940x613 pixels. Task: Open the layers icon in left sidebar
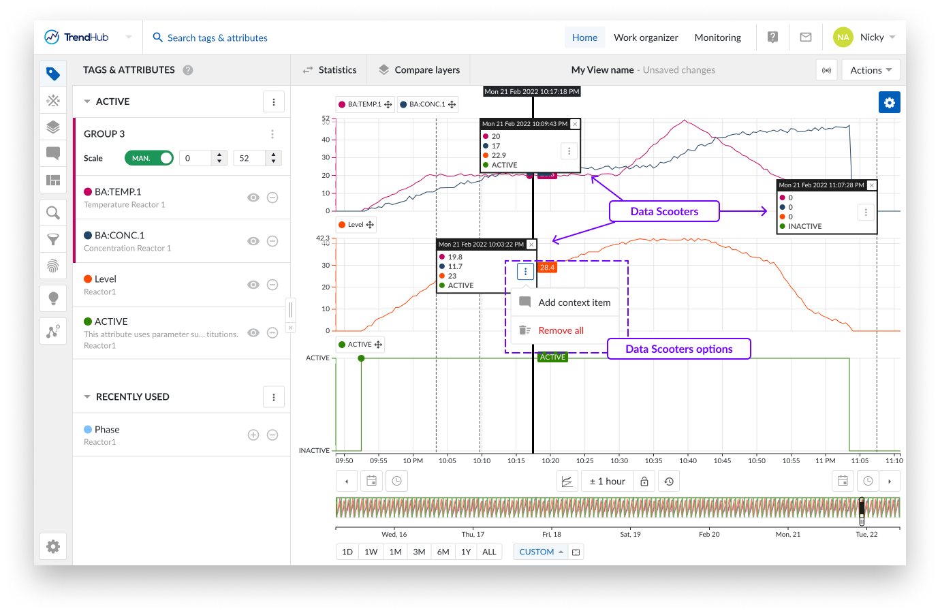point(53,127)
